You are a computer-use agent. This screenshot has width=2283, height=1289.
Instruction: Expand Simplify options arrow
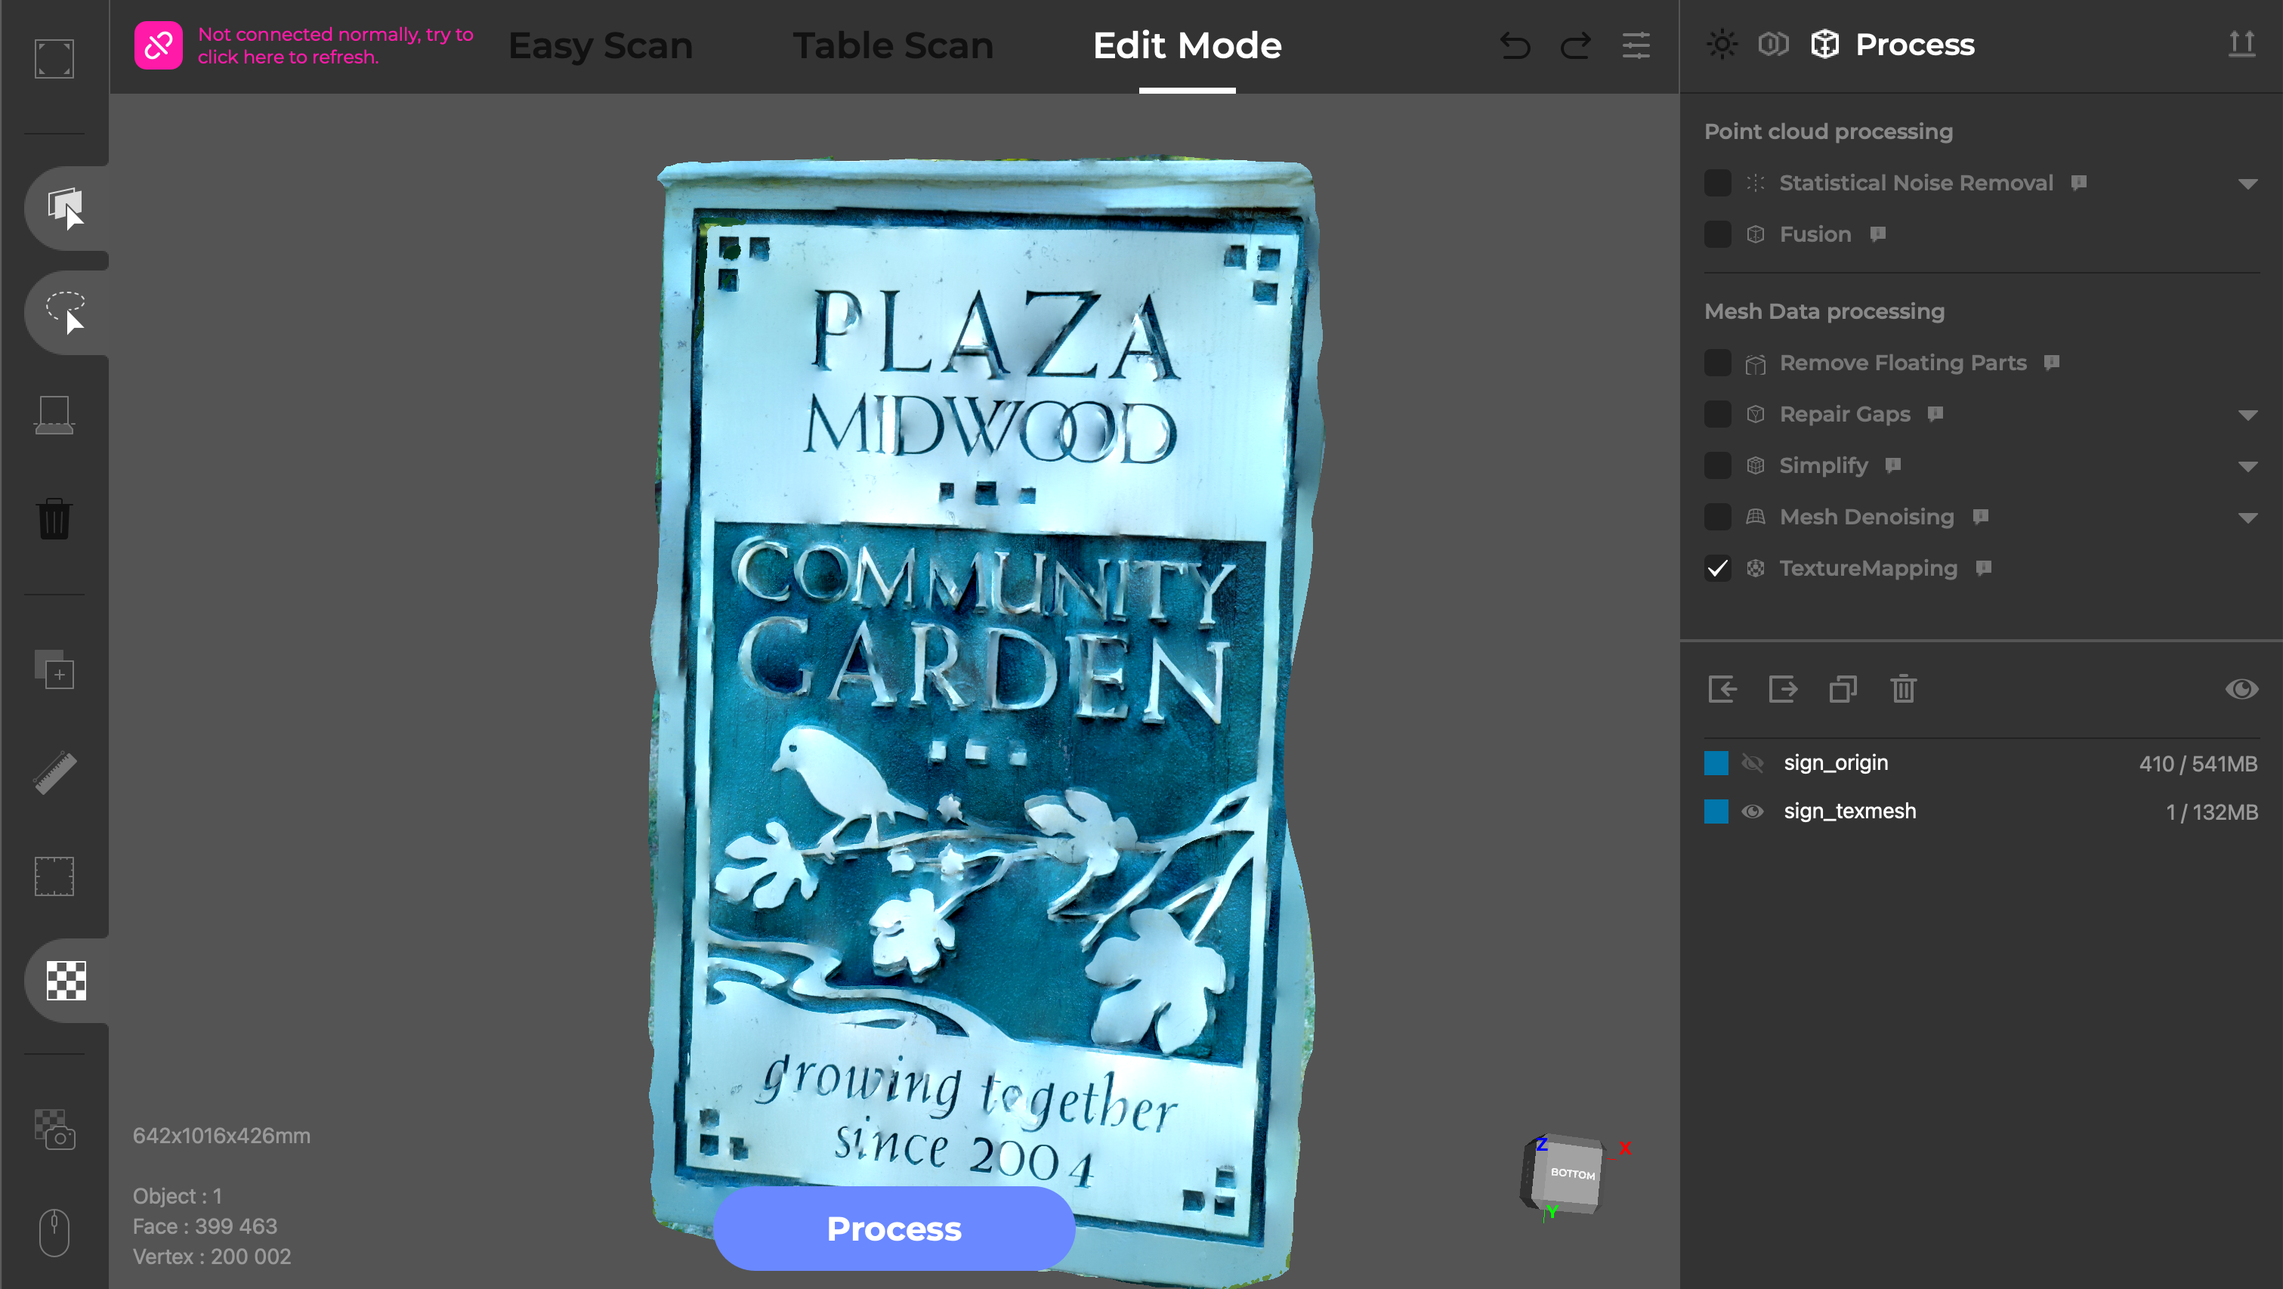click(2247, 466)
